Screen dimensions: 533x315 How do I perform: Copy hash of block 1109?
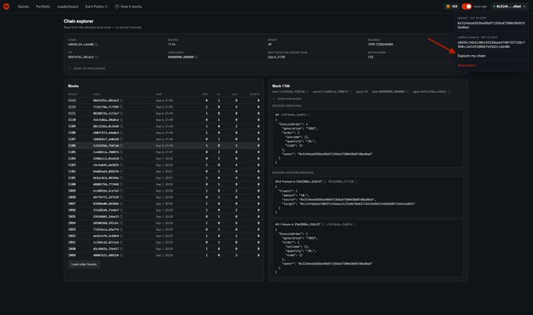(122, 126)
